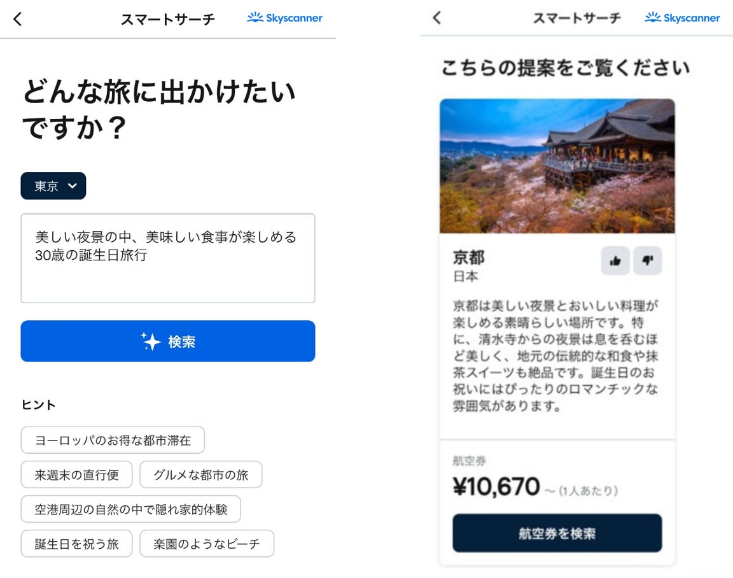Tap the back arrow on the results screen
Viewport: 733px width, 578px height.
point(436,18)
